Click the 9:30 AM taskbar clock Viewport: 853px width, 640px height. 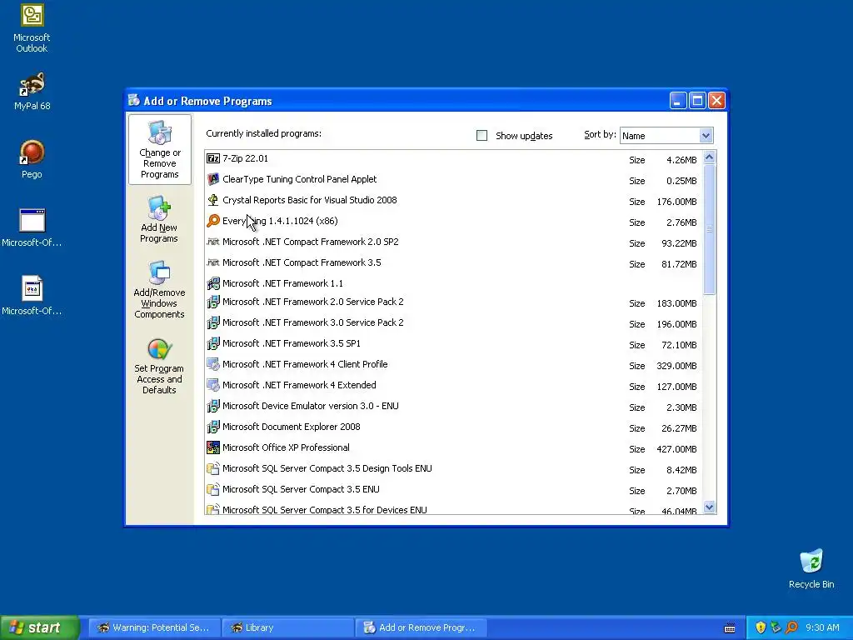[x=822, y=627]
